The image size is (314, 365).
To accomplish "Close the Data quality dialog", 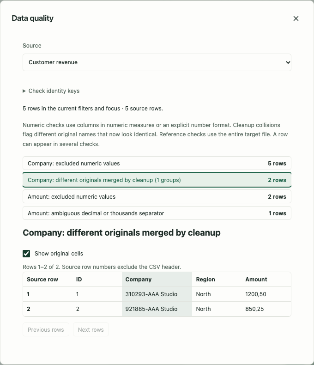I will pos(296,18).
